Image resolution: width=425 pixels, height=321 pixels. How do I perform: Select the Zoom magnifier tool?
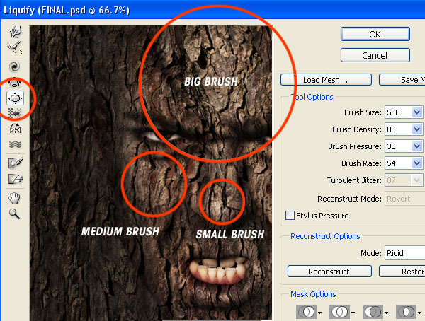[13, 213]
